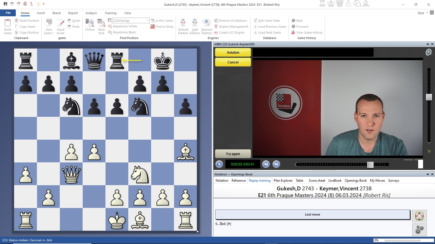
Task: Click the Input mode icon
Action: point(61,23)
